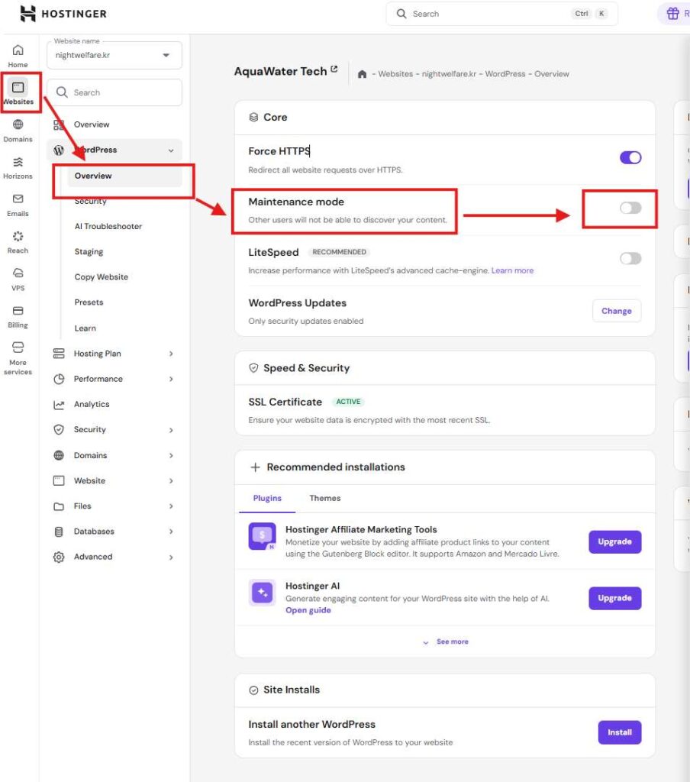Enable the Maintenance mode switch
Viewport: 690px width, 782px height.
(630, 208)
